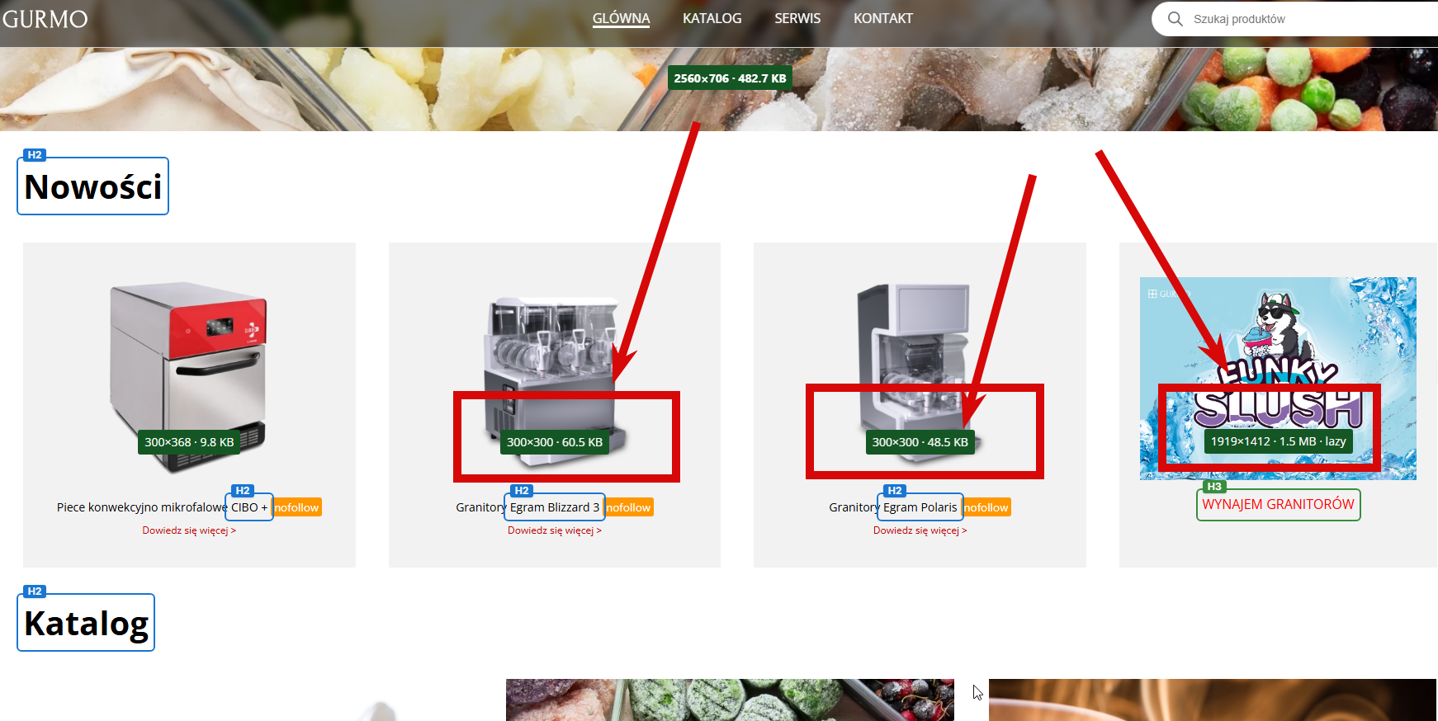Viewport: 1438px width, 721px height.
Task: Open the WYNAJEM GRANITORÓW link
Action: 1278,504
